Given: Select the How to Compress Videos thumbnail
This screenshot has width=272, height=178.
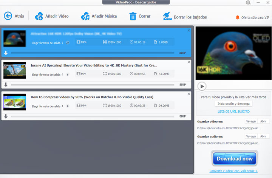Looking at the screenshot, I should coord(15,102).
